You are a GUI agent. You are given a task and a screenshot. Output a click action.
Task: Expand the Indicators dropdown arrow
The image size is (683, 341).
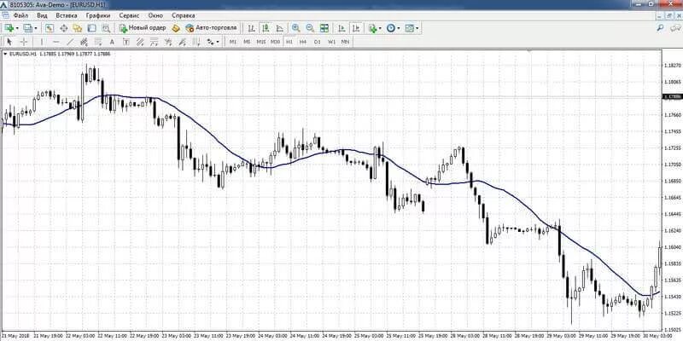click(380, 28)
